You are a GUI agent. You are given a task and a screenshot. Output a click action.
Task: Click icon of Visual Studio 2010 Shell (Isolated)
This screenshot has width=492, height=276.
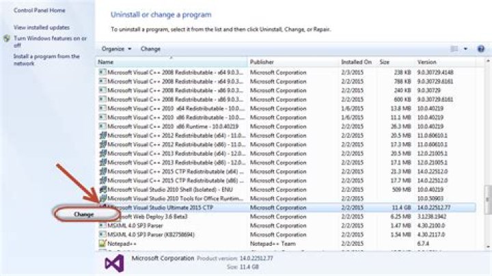(102, 189)
